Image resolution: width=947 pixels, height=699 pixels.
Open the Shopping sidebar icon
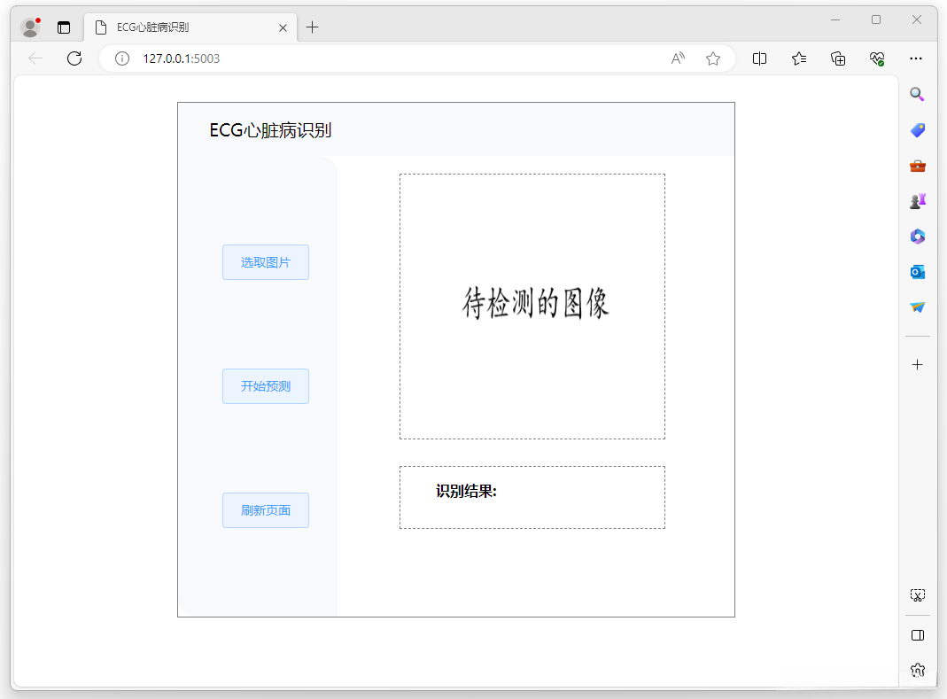(917, 129)
